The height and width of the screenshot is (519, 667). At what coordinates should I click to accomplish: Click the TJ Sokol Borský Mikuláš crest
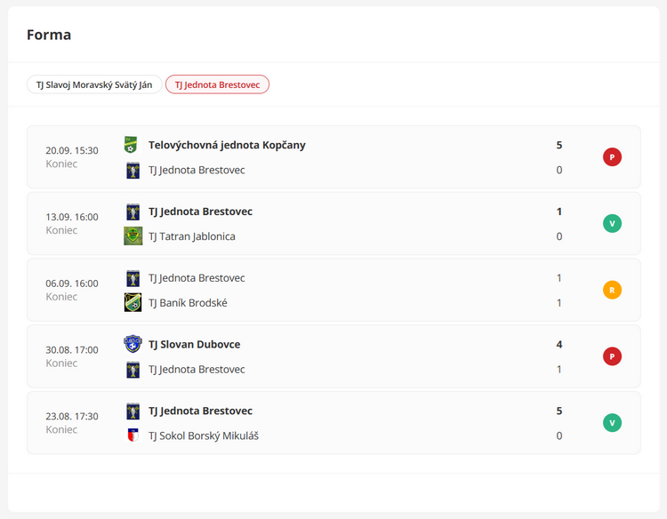(133, 435)
